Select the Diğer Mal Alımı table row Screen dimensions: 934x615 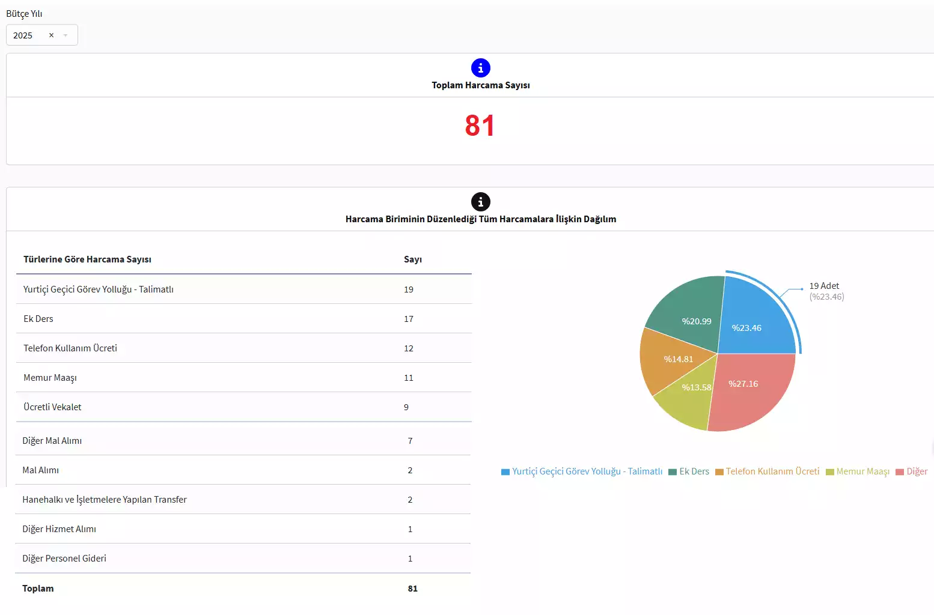[x=52, y=441]
